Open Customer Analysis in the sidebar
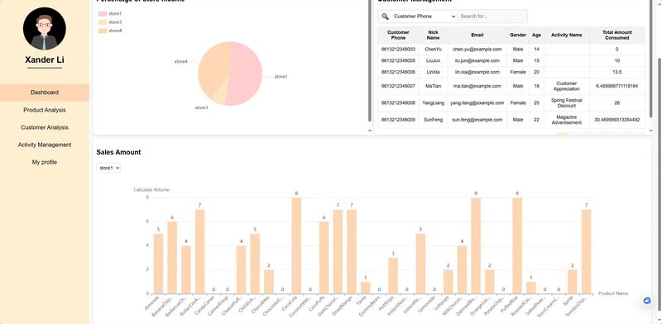The width and height of the screenshot is (662, 324). pos(45,127)
